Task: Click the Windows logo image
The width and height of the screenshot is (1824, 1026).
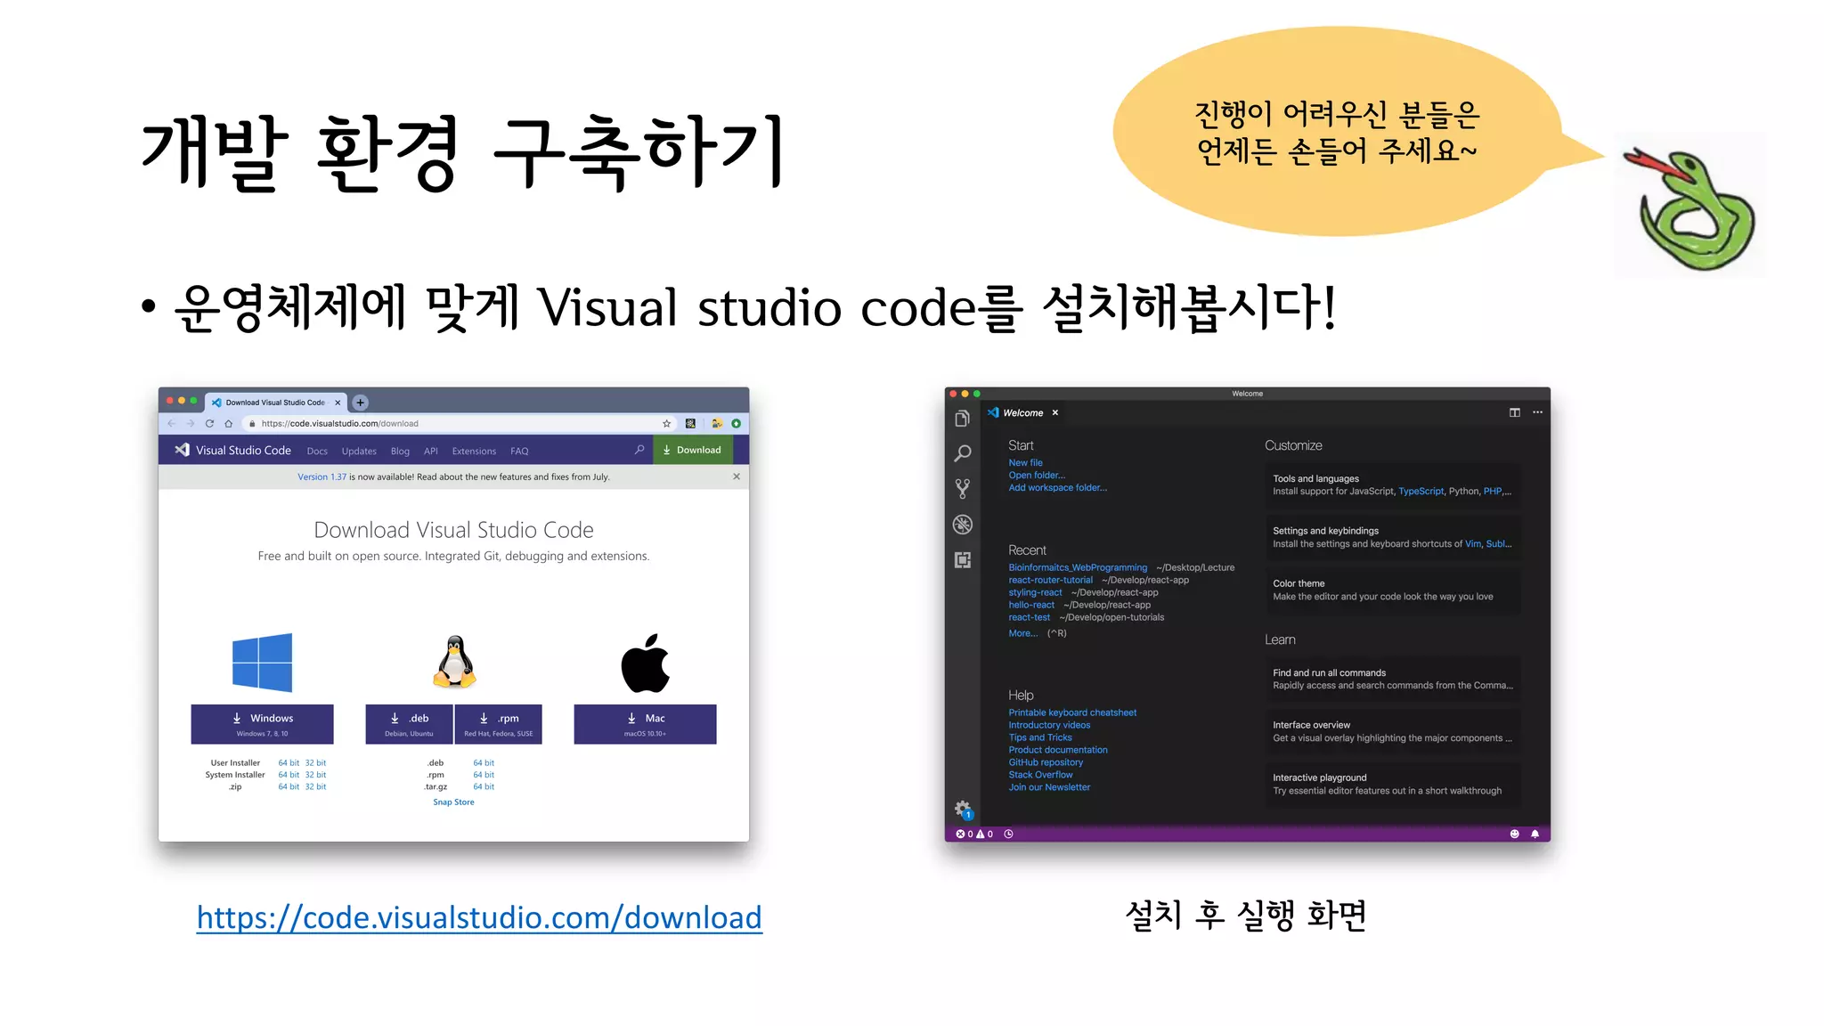Action: click(x=262, y=663)
